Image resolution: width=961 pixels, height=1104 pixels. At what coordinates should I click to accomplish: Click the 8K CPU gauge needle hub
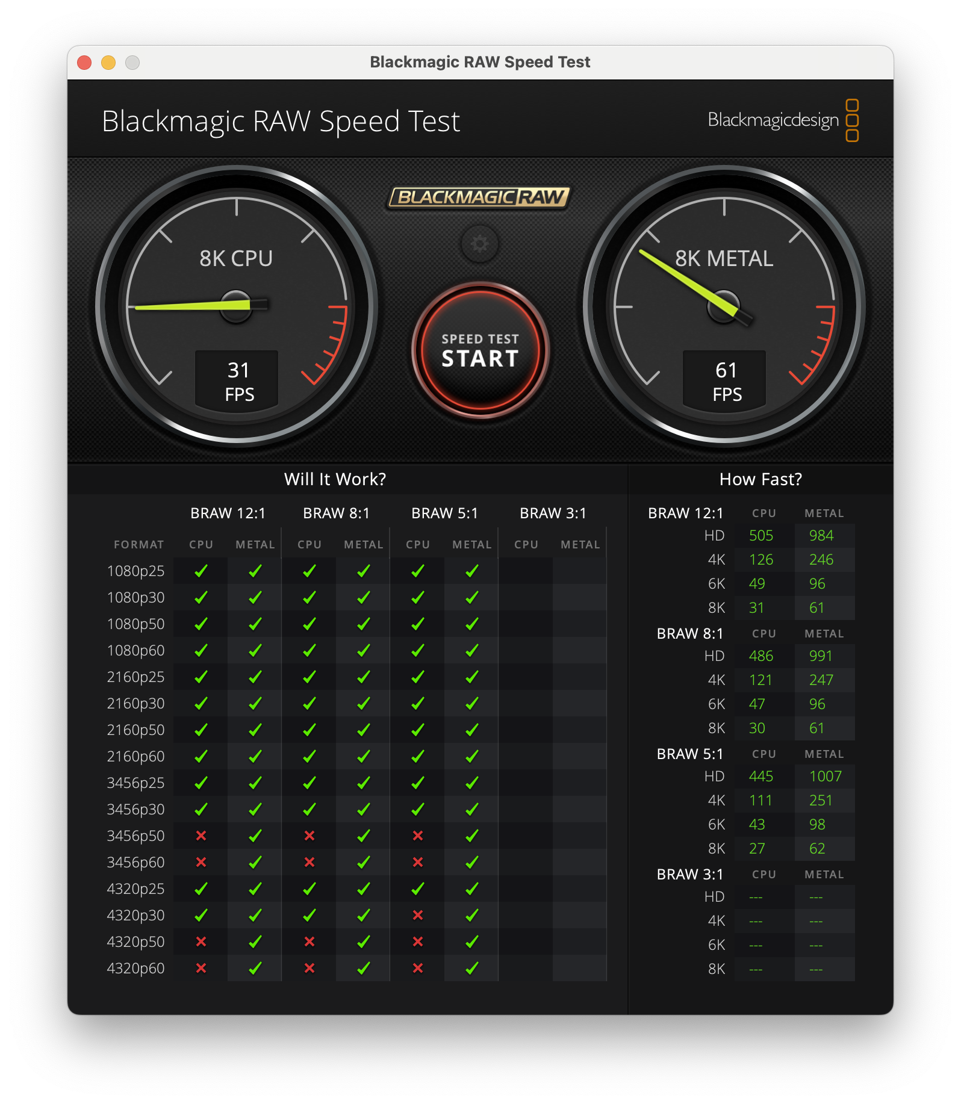(236, 305)
